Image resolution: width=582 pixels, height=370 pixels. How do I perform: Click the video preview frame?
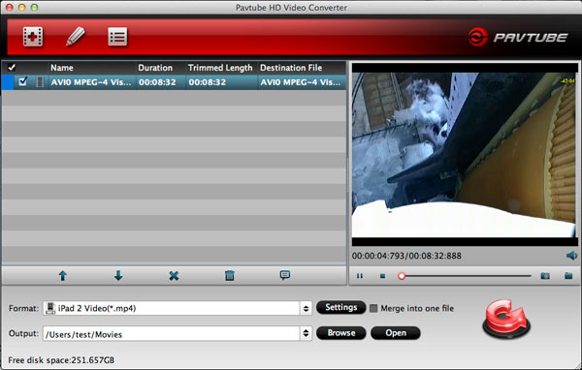point(465,155)
